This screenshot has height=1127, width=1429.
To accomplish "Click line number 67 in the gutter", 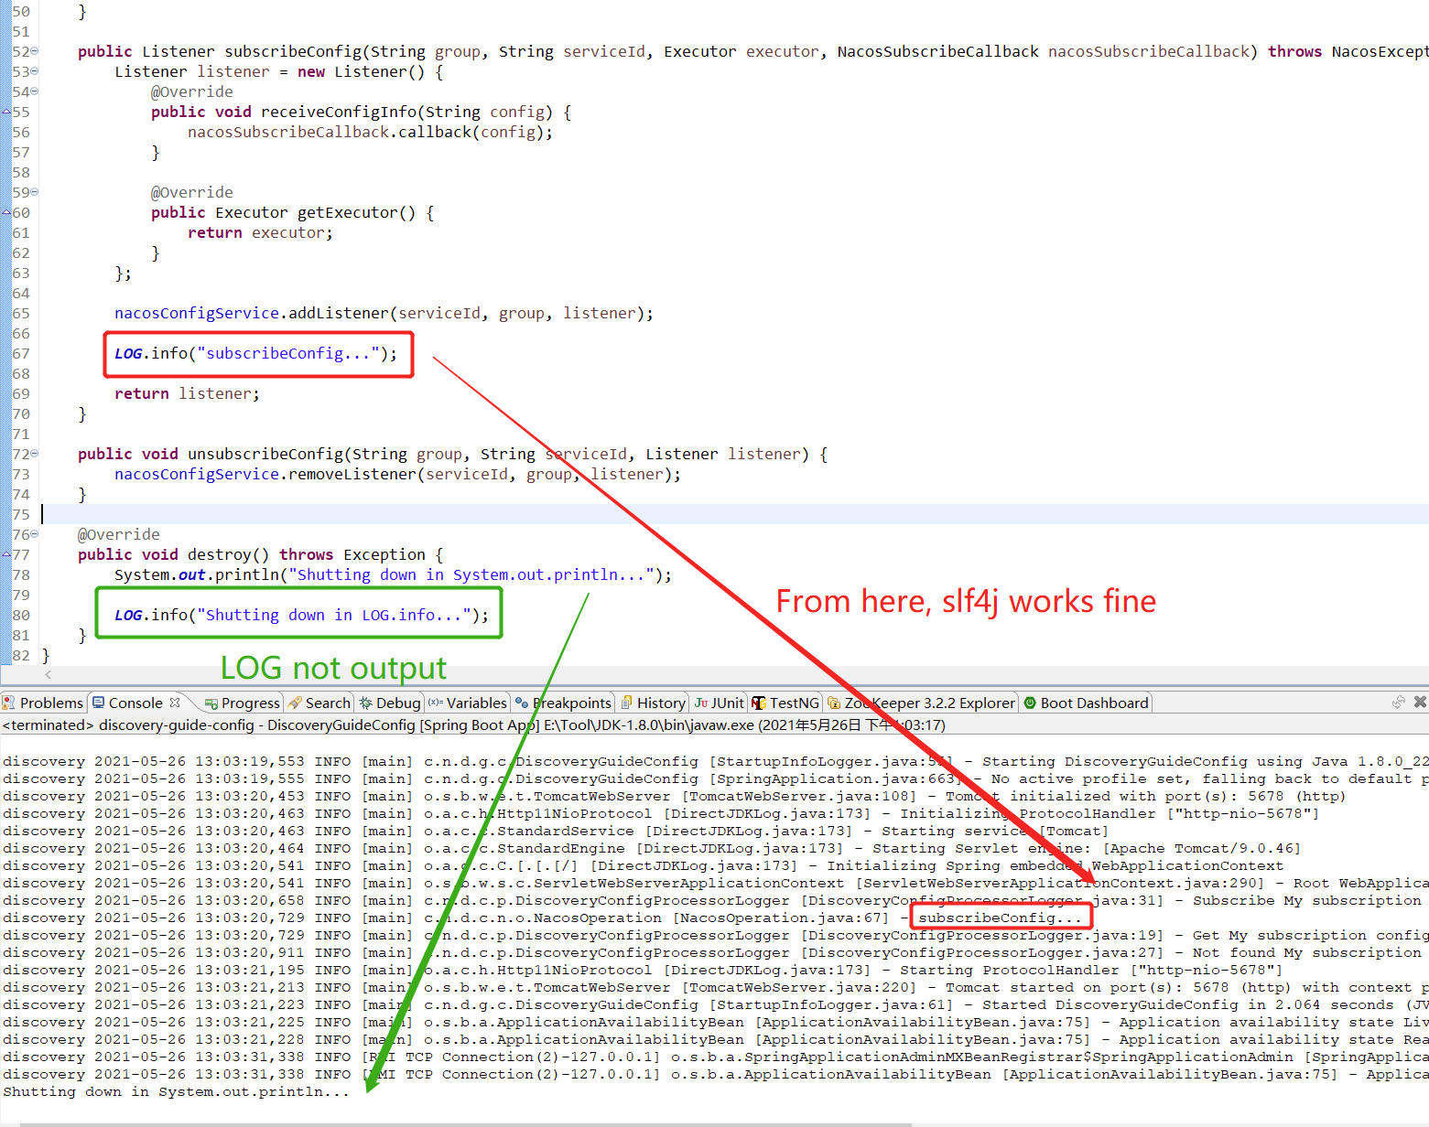I will pyautogui.click(x=21, y=353).
